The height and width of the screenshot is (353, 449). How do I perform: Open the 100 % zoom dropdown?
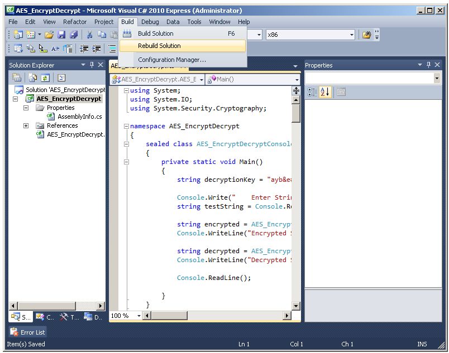(138, 316)
